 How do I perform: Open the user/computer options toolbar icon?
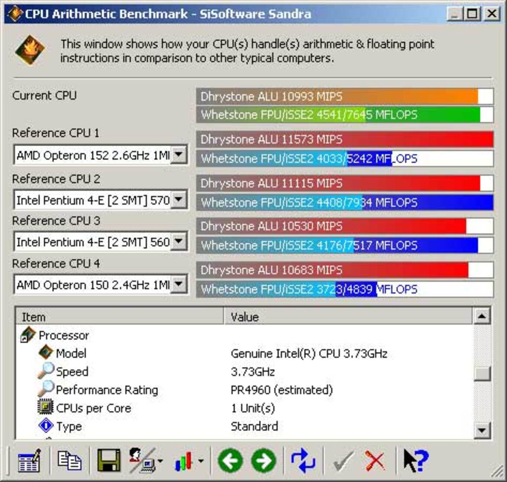tap(142, 461)
